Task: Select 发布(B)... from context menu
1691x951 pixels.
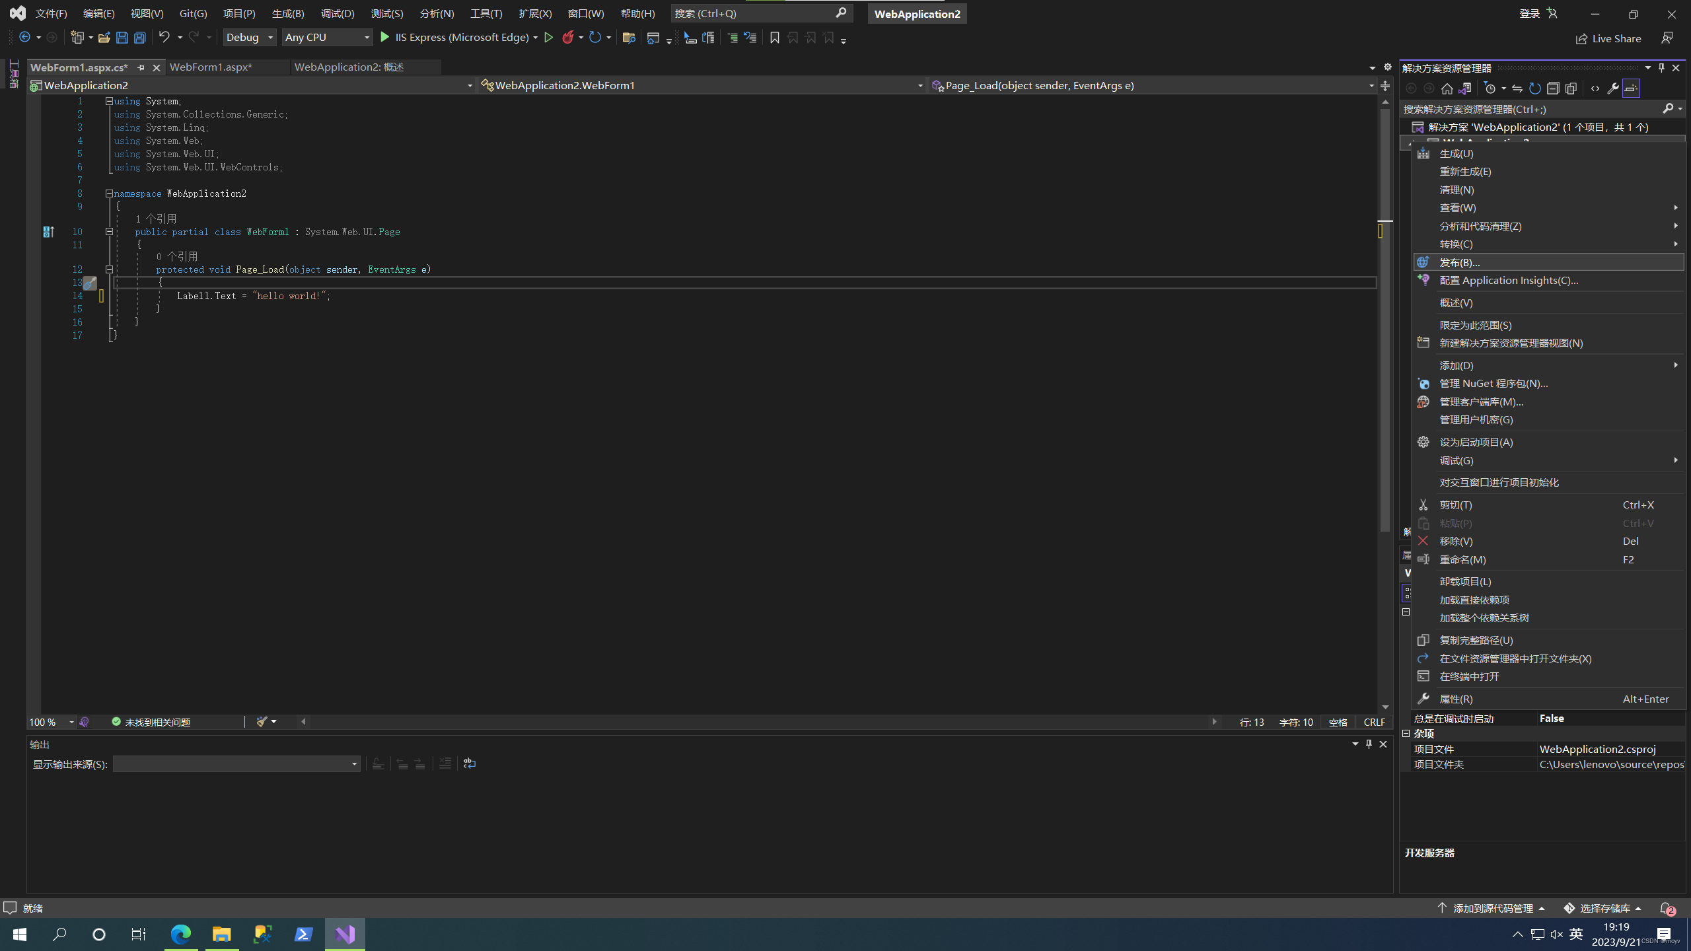Action: (1460, 262)
